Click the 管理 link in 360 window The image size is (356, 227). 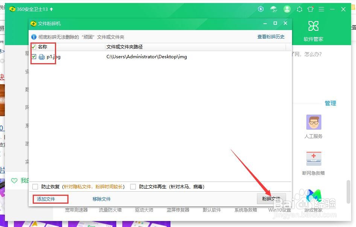[x=330, y=103]
